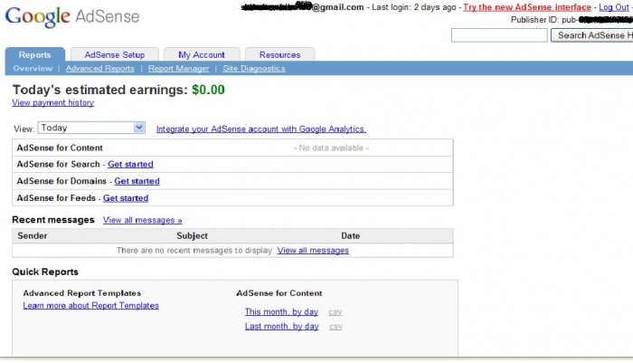Click the Search AdSense Help button
Screen dimensions: 633x363
point(591,35)
